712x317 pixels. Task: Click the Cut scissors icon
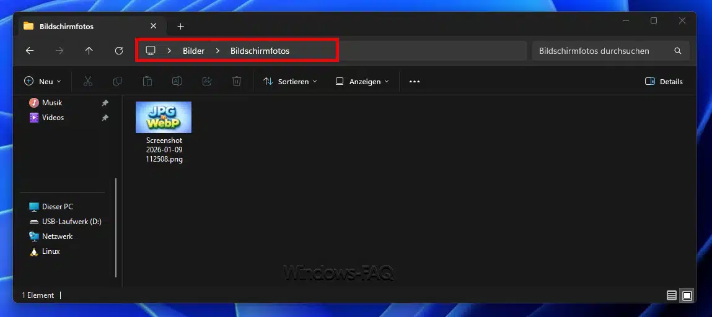(87, 81)
